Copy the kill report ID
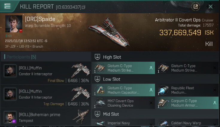The height and width of the screenshot is (127, 220). 84,7
